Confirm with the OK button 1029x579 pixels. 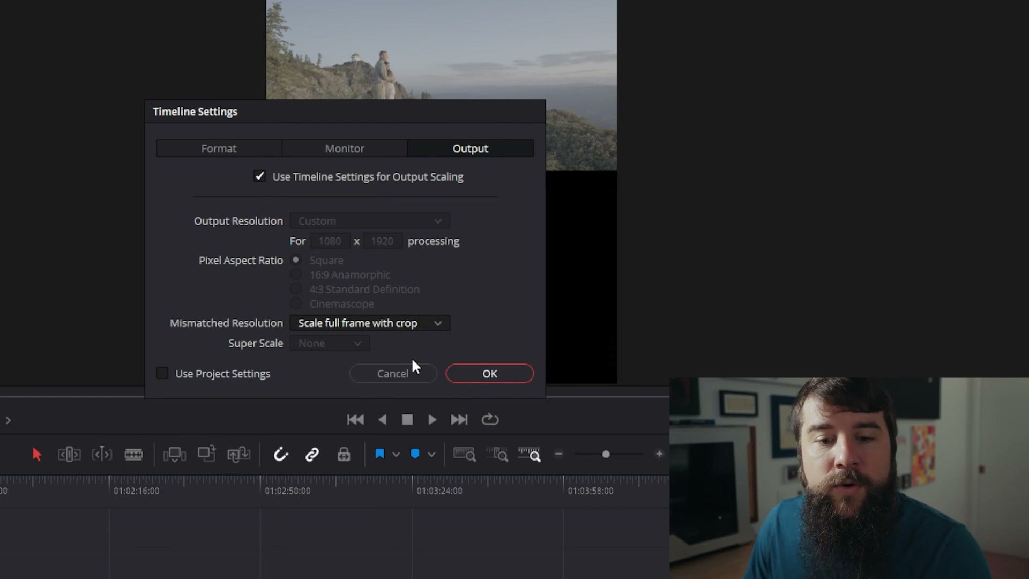pyautogui.click(x=490, y=374)
